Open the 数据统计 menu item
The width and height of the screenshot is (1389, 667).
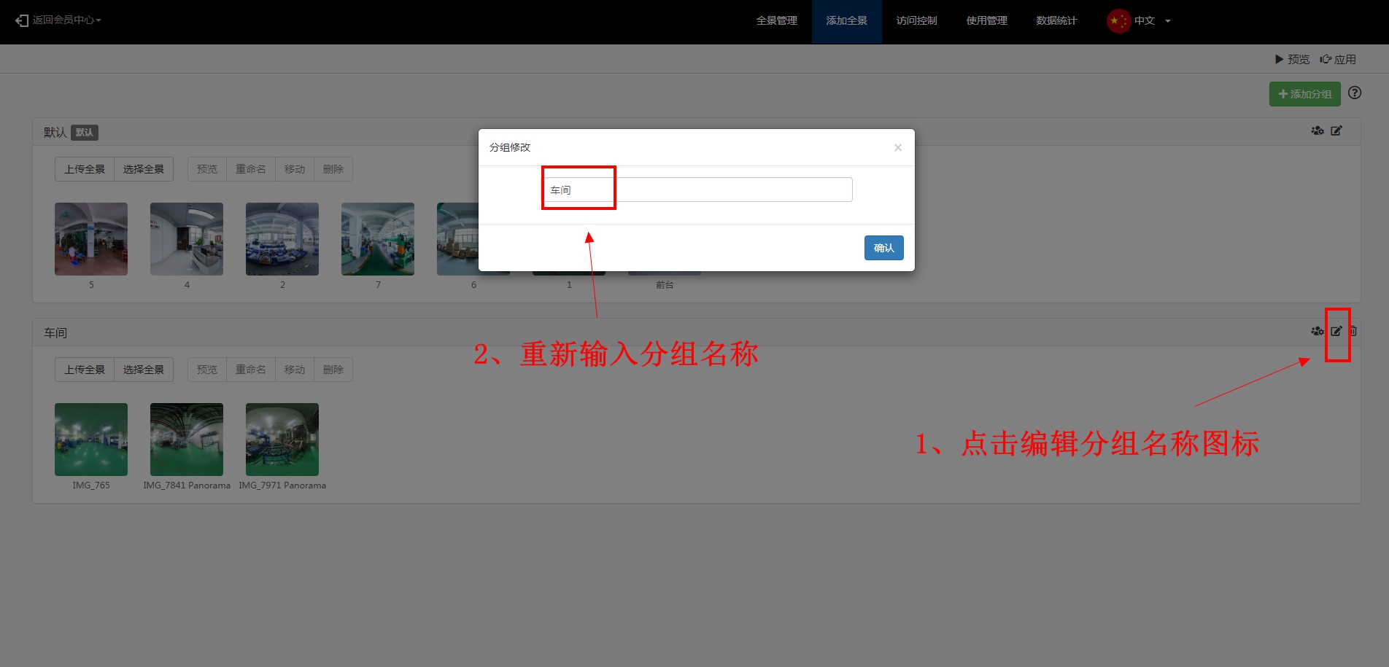coord(1056,21)
